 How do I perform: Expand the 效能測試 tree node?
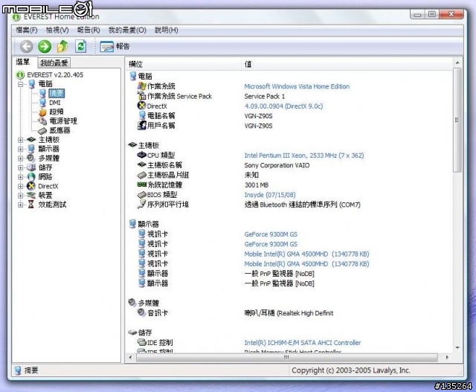(x=20, y=205)
